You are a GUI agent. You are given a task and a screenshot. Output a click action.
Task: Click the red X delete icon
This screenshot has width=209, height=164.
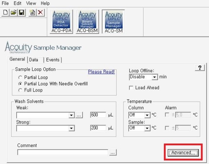tap(40, 12)
